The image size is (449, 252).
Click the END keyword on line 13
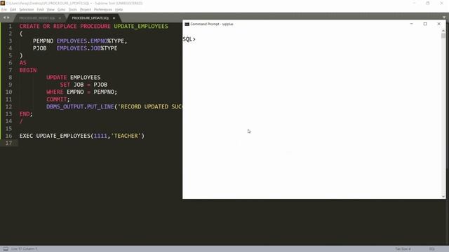click(25, 113)
